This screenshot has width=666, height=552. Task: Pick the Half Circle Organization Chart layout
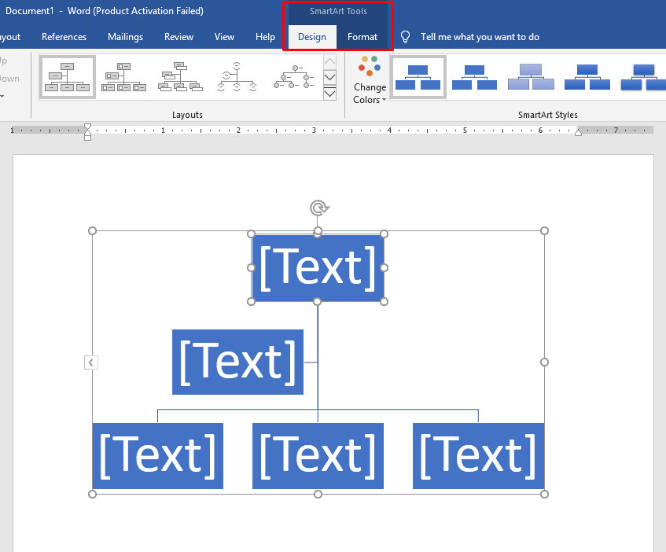point(237,77)
